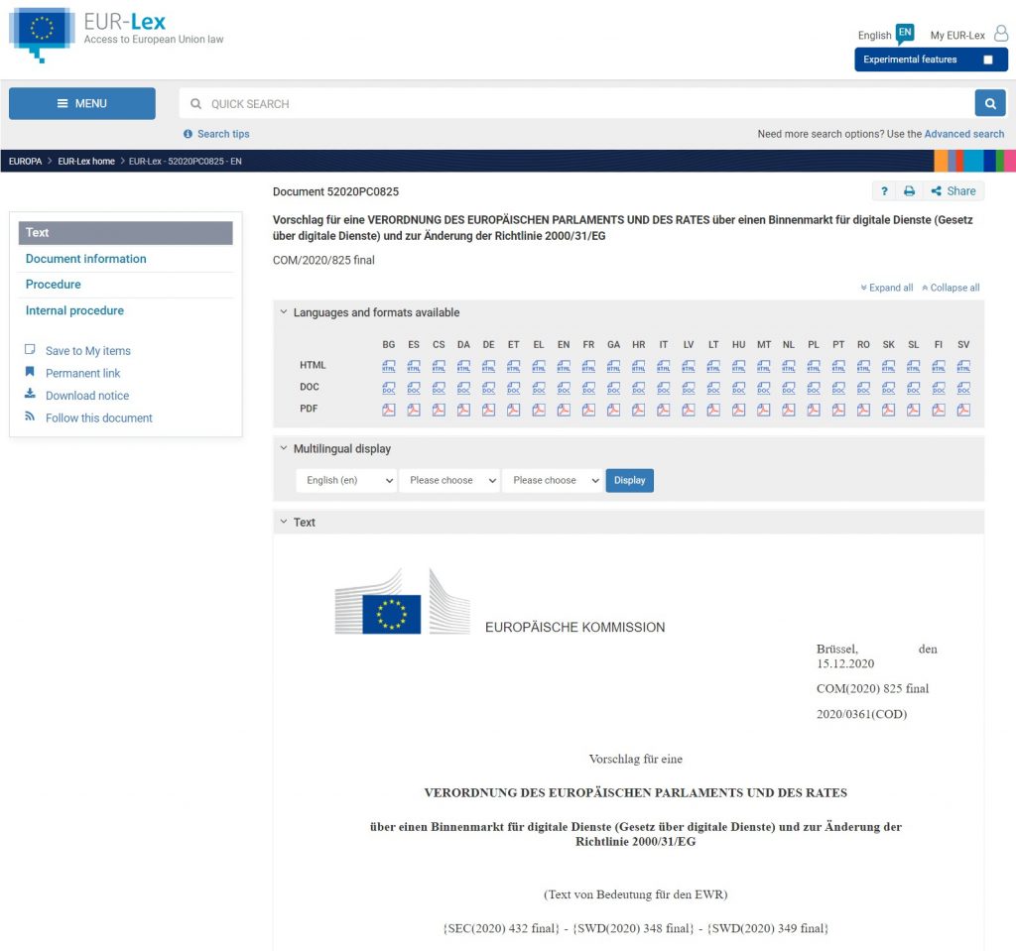The image size is (1016, 951).
Task: Click the print icon button
Action: [909, 191]
